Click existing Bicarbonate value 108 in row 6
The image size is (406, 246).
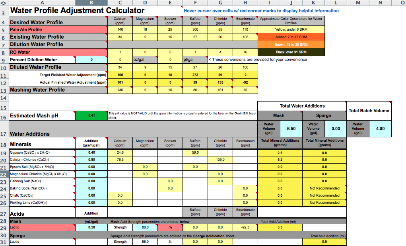tap(245, 37)
